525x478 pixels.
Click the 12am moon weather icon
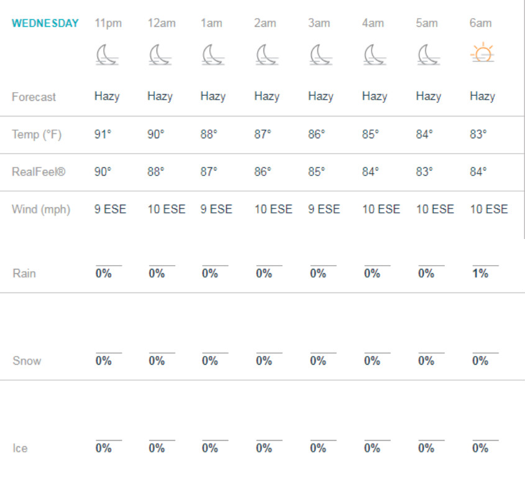(x=160, y=54)
